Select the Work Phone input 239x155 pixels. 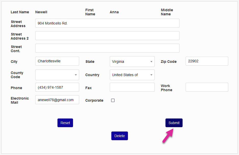207,87
